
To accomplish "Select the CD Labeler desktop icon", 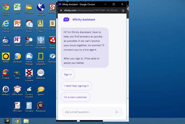I will coord(29,9).
